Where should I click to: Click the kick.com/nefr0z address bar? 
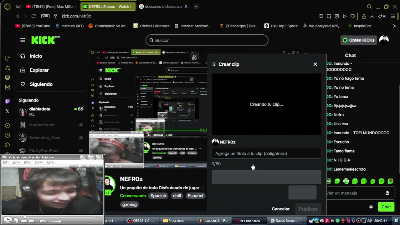click(x=76, y=16)
